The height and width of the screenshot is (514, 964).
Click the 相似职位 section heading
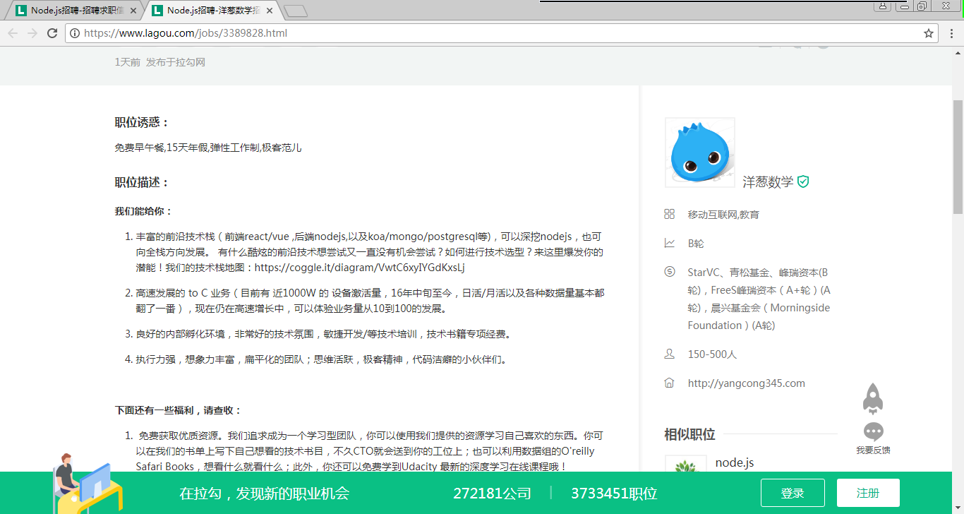689,434
